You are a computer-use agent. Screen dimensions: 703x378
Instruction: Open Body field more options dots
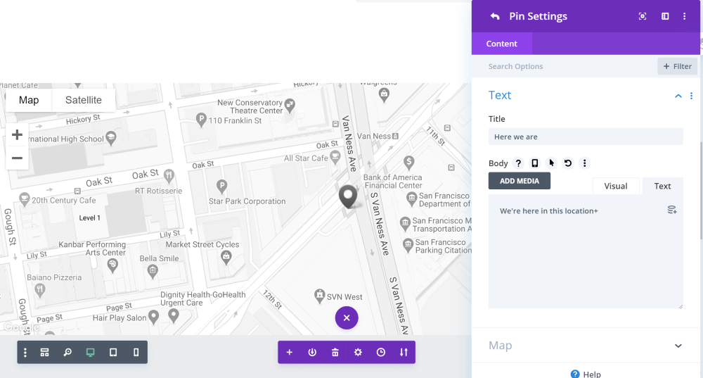click(x=585, y=163)
